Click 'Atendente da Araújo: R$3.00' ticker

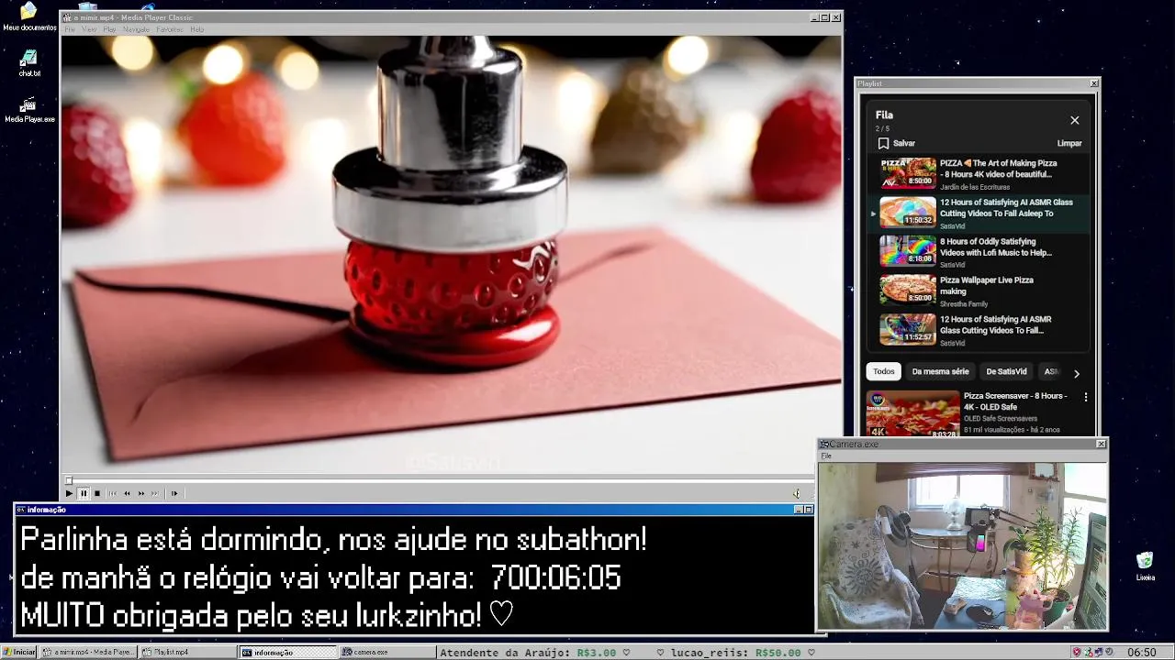point(528,653)
